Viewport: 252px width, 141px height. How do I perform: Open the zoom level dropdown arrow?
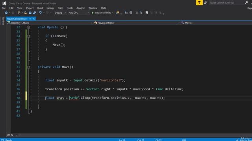click(17, 135)
